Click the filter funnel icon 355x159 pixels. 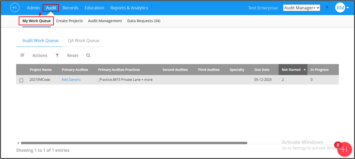57,55
